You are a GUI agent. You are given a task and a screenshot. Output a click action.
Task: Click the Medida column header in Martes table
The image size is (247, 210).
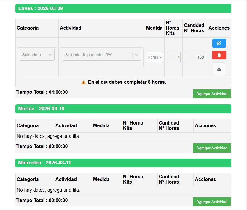coord(101,126)
